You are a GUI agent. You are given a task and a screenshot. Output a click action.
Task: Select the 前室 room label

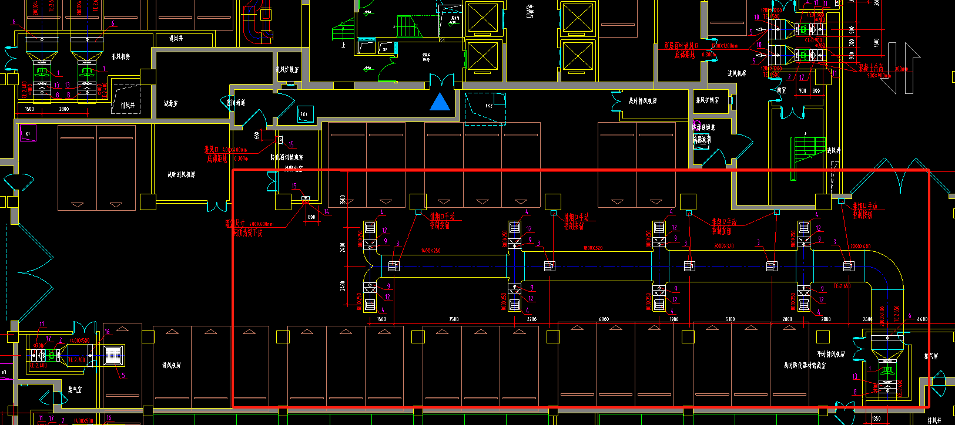pyautogui.click(x=781, y=90)
